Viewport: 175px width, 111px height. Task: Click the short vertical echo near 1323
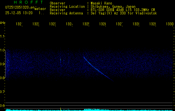pyautogui.click(x=60, y=60)
